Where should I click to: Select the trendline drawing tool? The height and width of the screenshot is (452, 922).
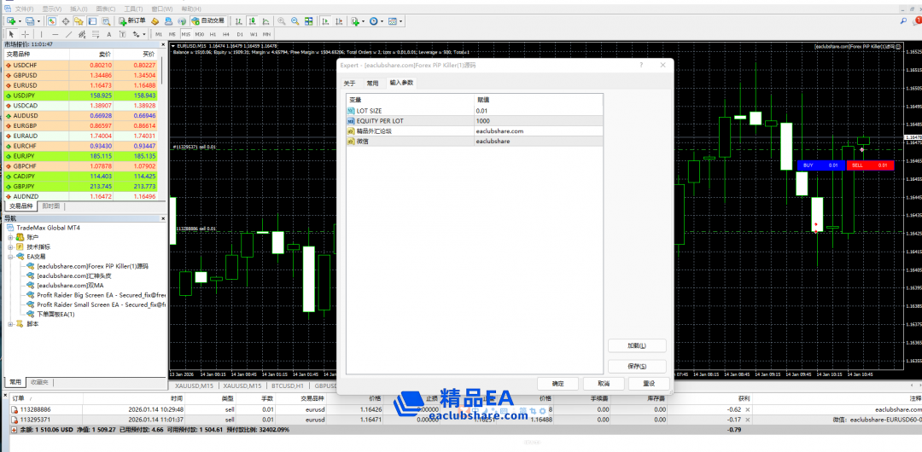[x=68, y=34]
